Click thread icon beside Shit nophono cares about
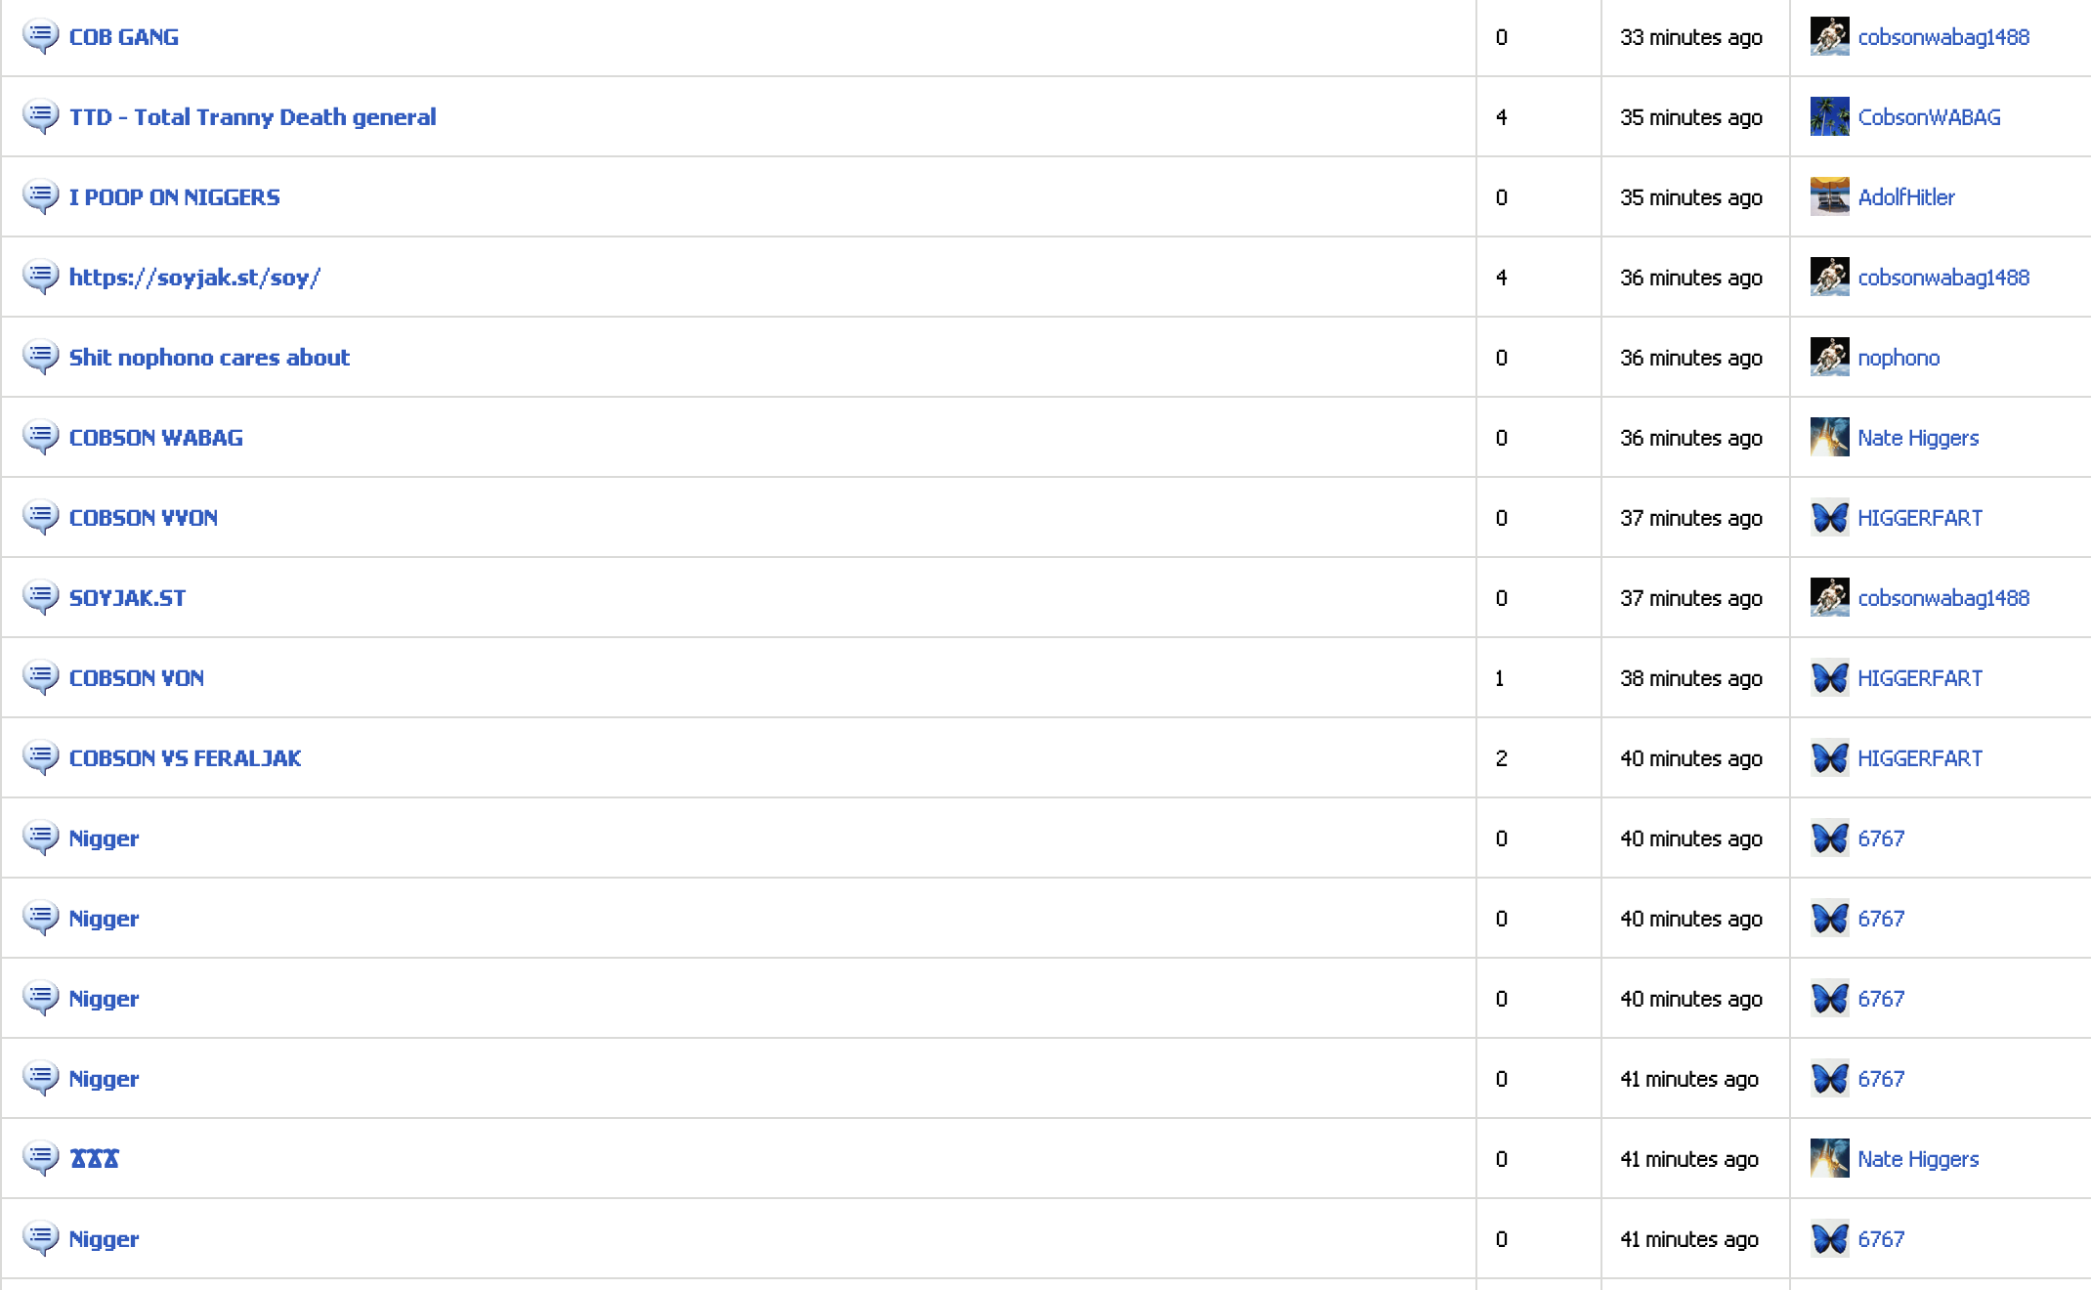The image size is (2091, 1290). (x=40, y=358)
